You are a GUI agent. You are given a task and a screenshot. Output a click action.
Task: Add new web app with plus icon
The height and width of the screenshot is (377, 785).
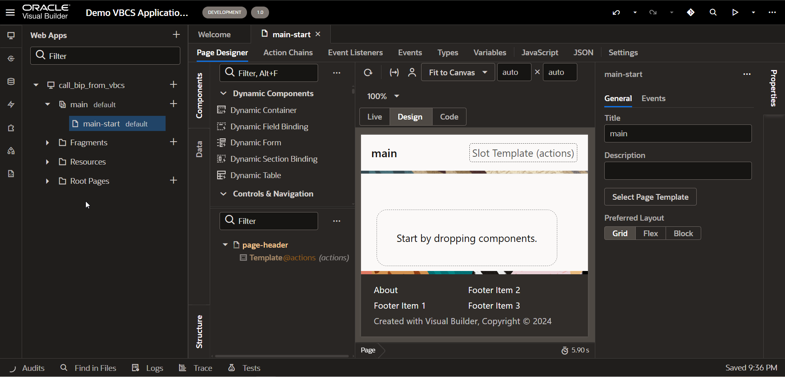coord(176,35)
